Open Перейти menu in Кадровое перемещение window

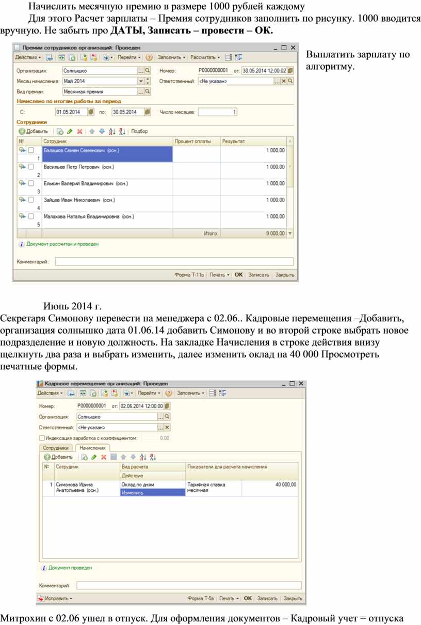point(150,393)
